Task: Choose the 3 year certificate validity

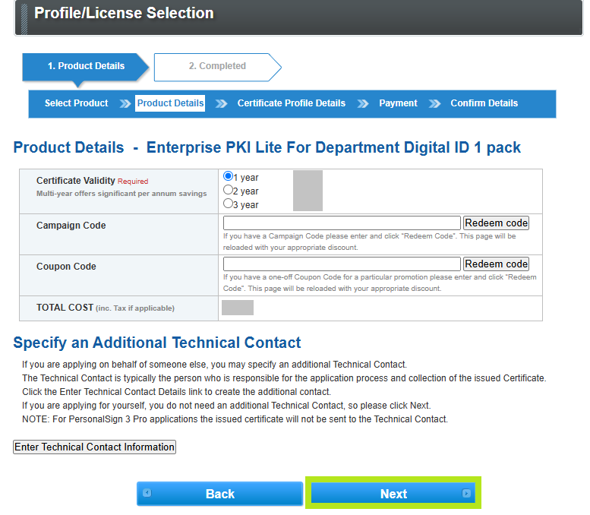Action: (228, 204)
